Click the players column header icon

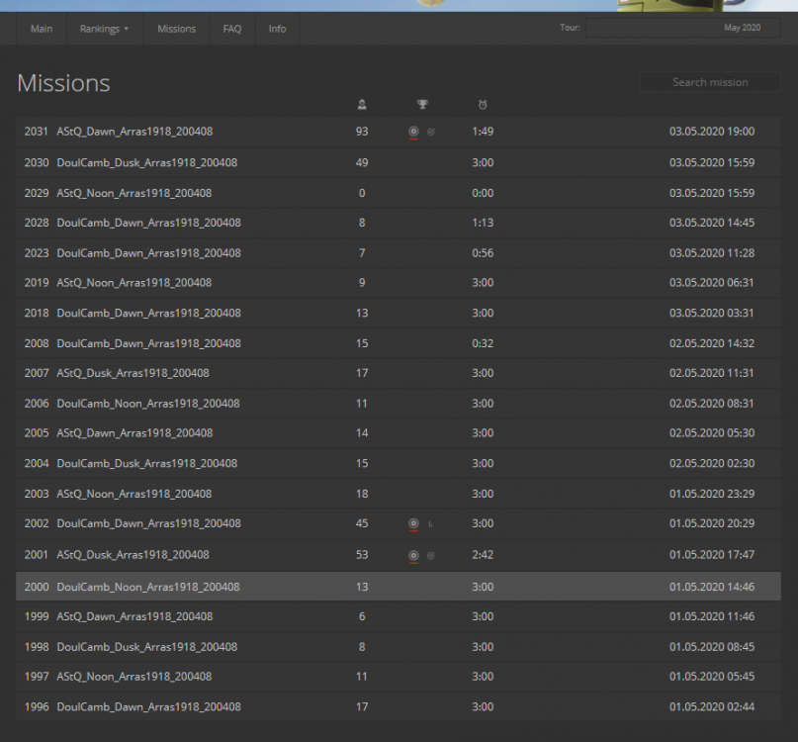pos(362,104)
